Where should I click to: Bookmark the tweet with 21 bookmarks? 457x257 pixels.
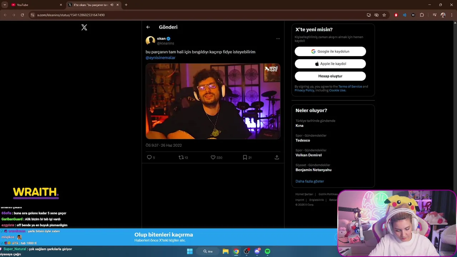coord(245,157)
